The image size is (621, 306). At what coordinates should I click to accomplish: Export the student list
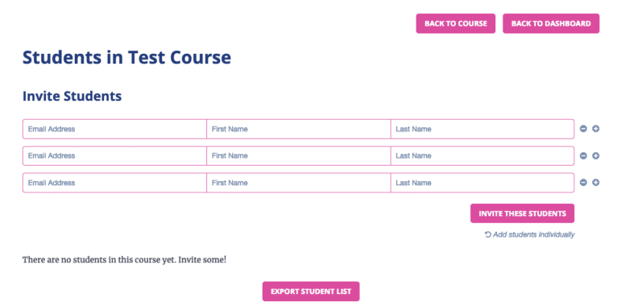pos(311,292)
